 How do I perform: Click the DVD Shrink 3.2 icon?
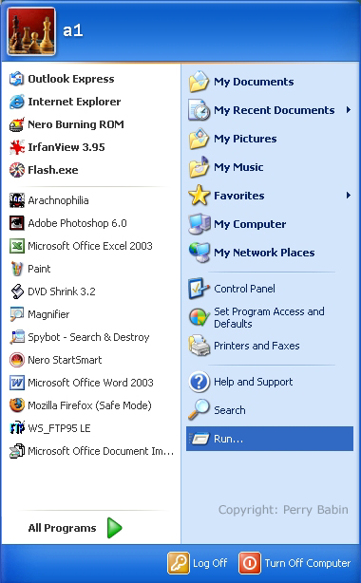pos(17,291)
